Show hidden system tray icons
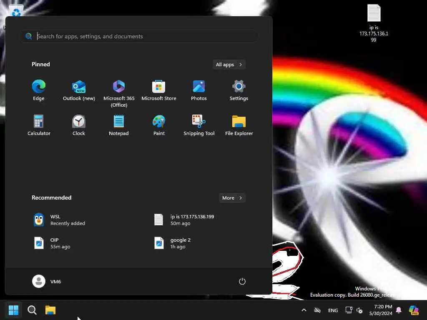Viewport: 427px width, 320px height. click(x=304, y=310)
